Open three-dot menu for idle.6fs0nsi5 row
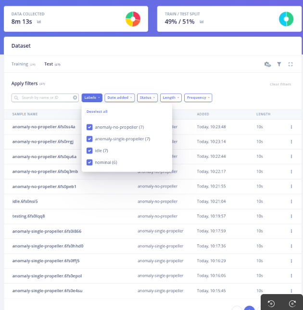This screenshot has width=303, height=310. click(x=291, y=201)
